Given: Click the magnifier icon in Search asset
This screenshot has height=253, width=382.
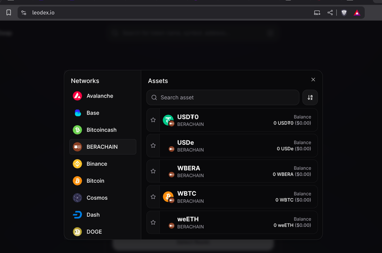Looking at the screenshot, I should [x=154, y=98].
